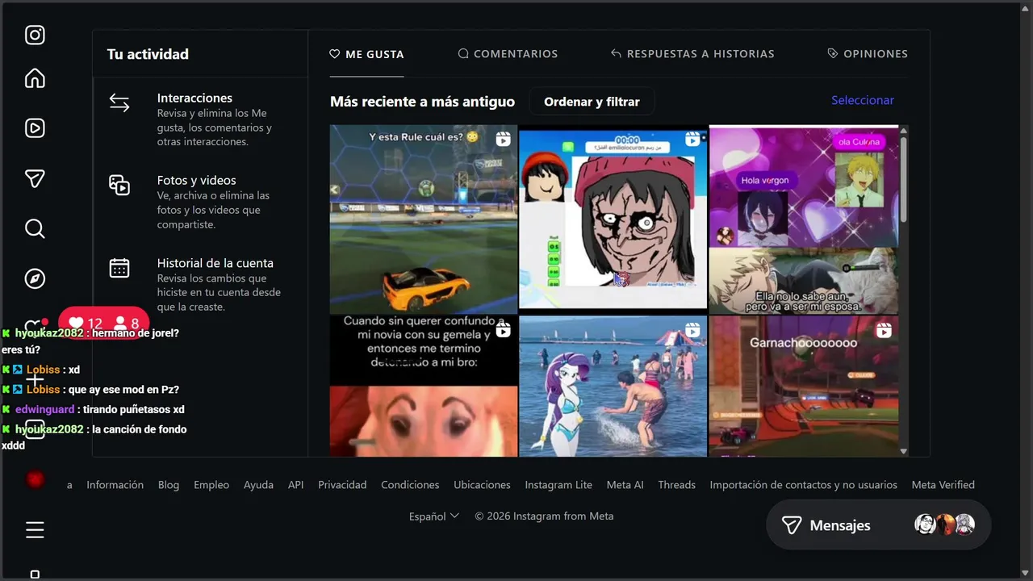The width and height of the screenshot is (1033, 581).
Task: Open the hamburger More menu icon
Action: pos(35,529)
